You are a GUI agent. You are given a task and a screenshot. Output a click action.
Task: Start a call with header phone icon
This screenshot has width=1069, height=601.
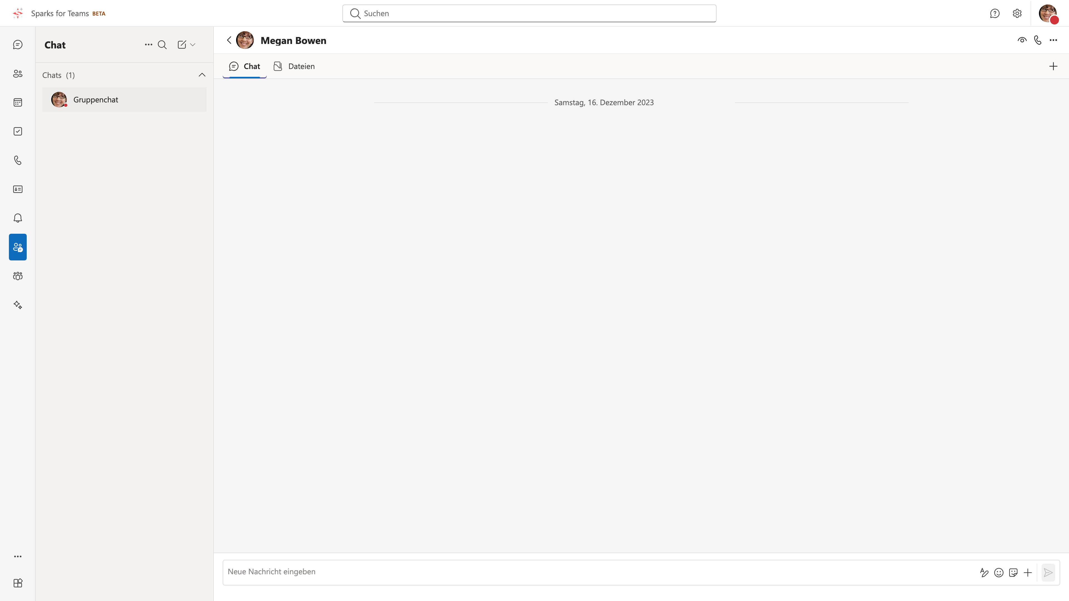[1038, 40]
